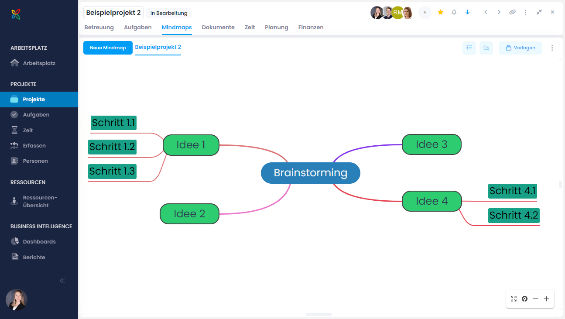Screen dimensions: 565x319
Task: Toggle the favorite star for this project
Action: pos(441,12)
